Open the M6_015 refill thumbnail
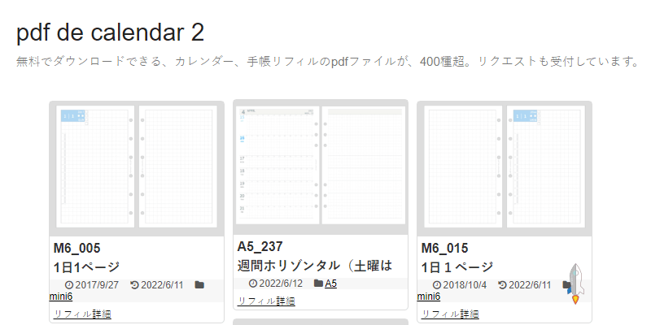This screenshot has width=651, height=325. (x=504, y=168)
